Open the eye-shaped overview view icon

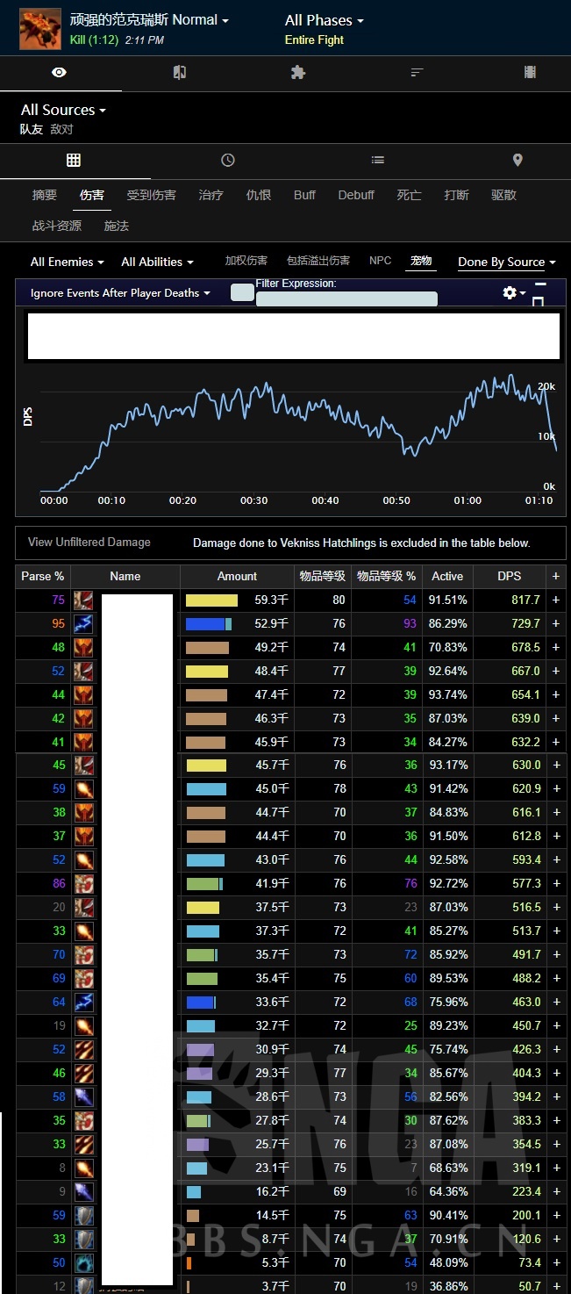(58, 73)
